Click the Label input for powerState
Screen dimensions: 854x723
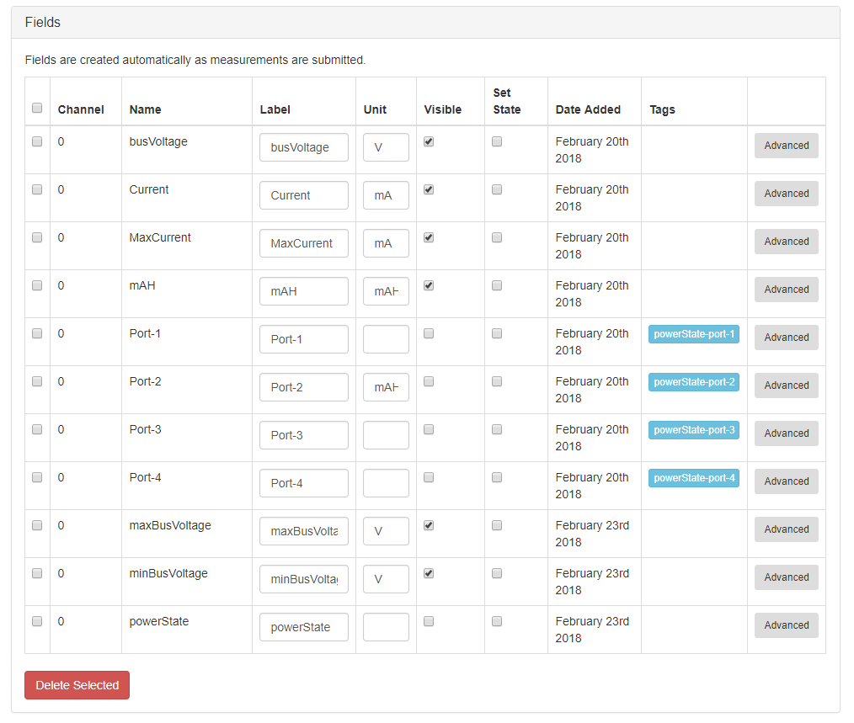click(x=304, y=627)
